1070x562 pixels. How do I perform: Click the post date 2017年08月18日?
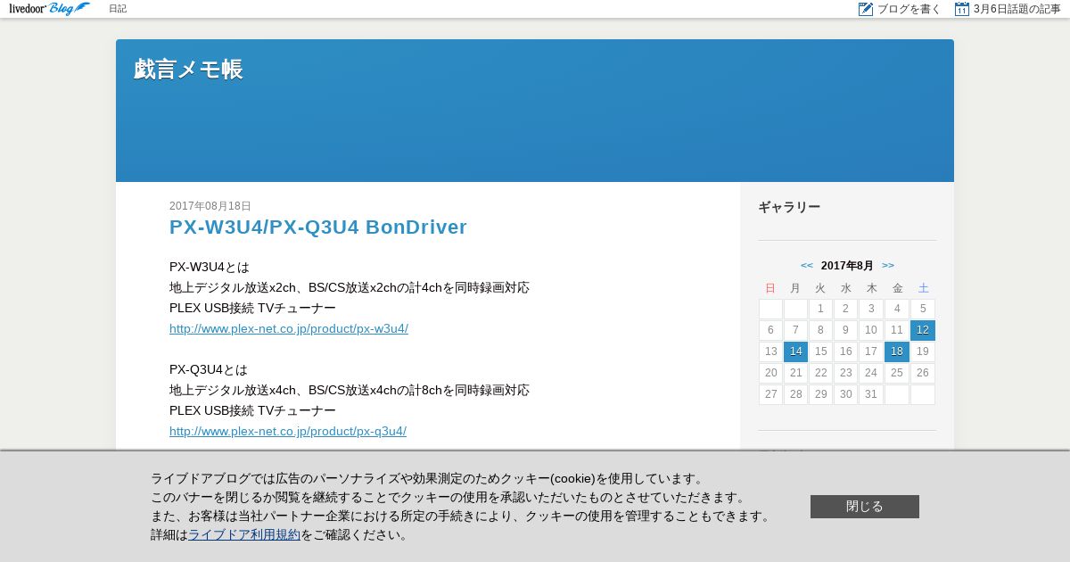pyautogui.click(x=210, y=206)
